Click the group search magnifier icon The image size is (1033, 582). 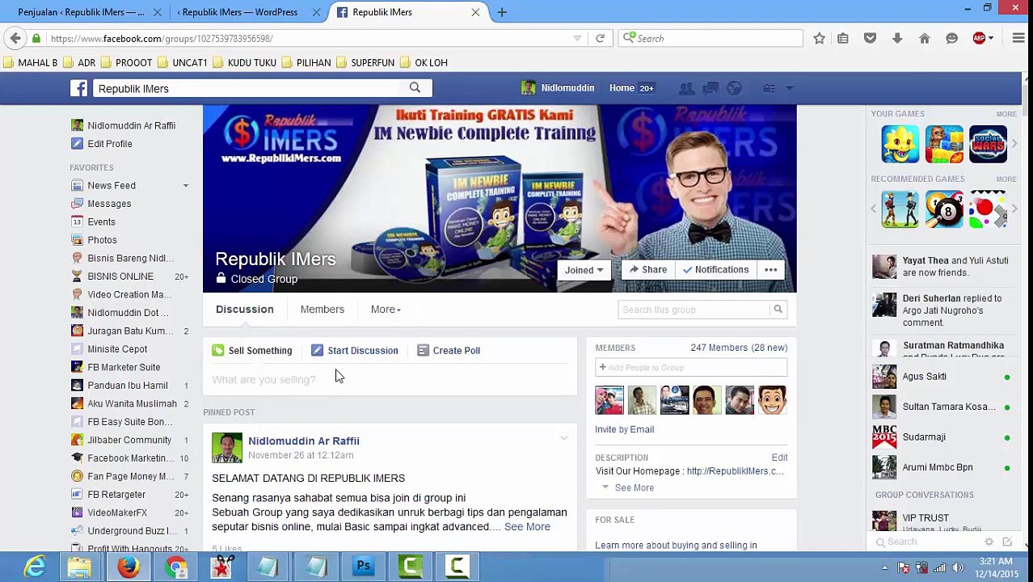coord(778,310)
